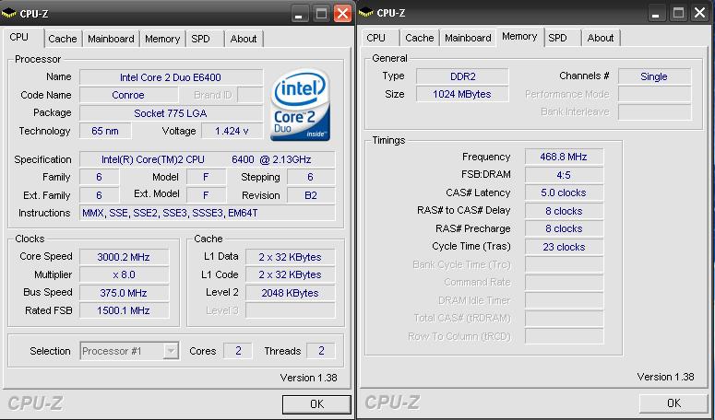Switch to Cache tab in left window

coord(63,39)
